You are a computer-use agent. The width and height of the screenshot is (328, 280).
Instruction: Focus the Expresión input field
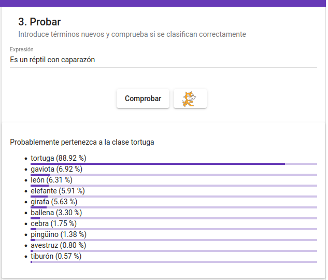pos(163,60)
